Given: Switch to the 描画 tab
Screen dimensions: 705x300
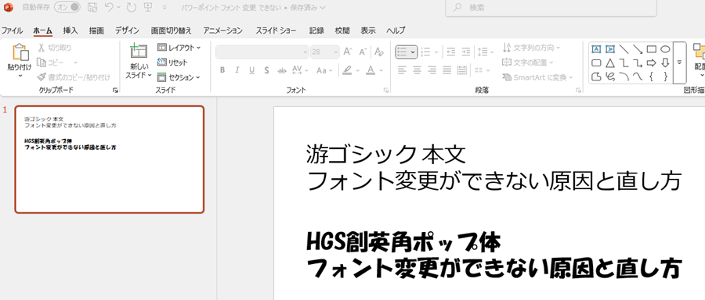Looking at the screenshot, I should click(96, 30).
